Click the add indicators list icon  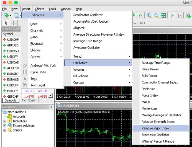(188, 15)
